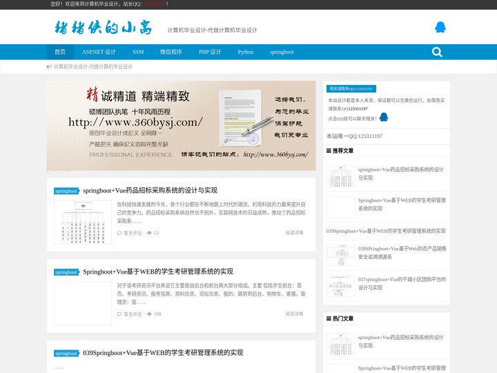Open 热门文章 thumbnail for 药品招标采购系统

pos(340,344)
